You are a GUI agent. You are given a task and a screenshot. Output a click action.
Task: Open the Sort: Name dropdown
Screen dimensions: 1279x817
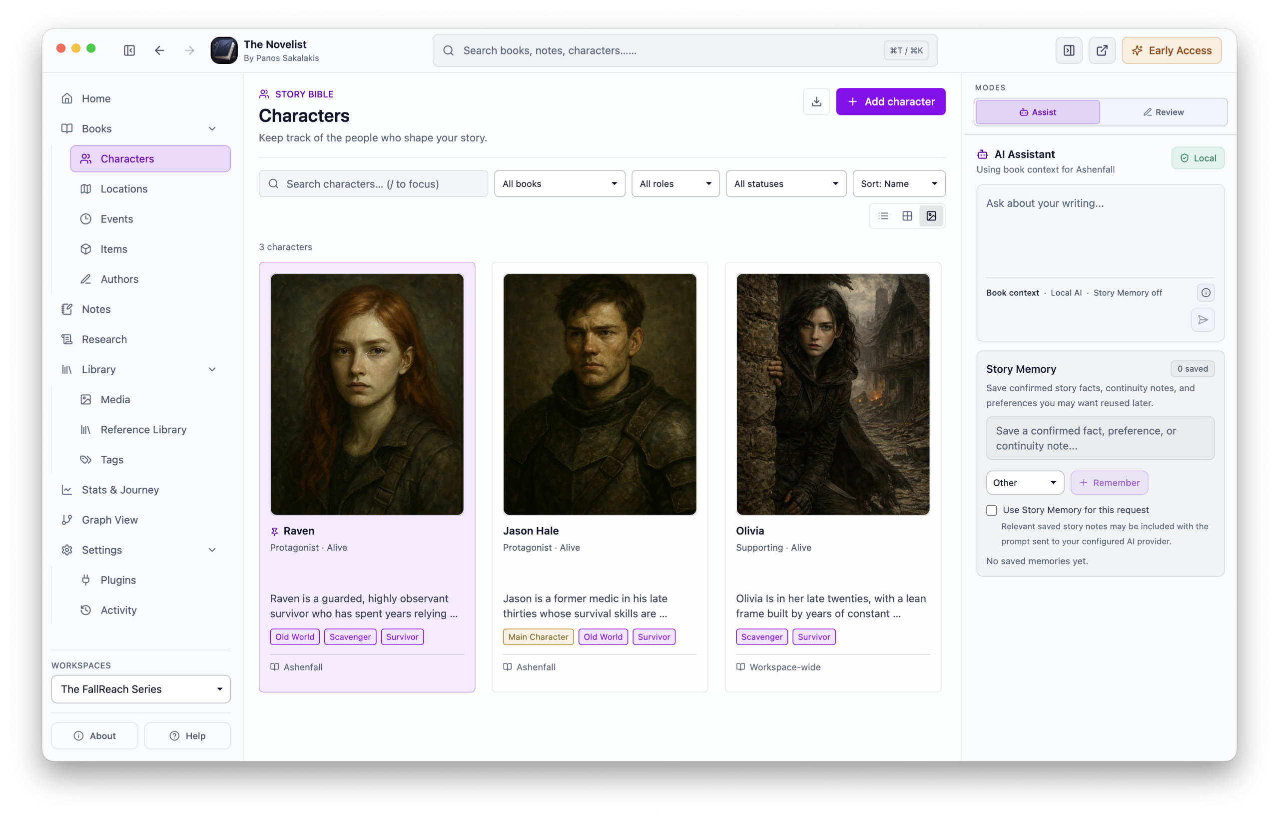[899, 184]
